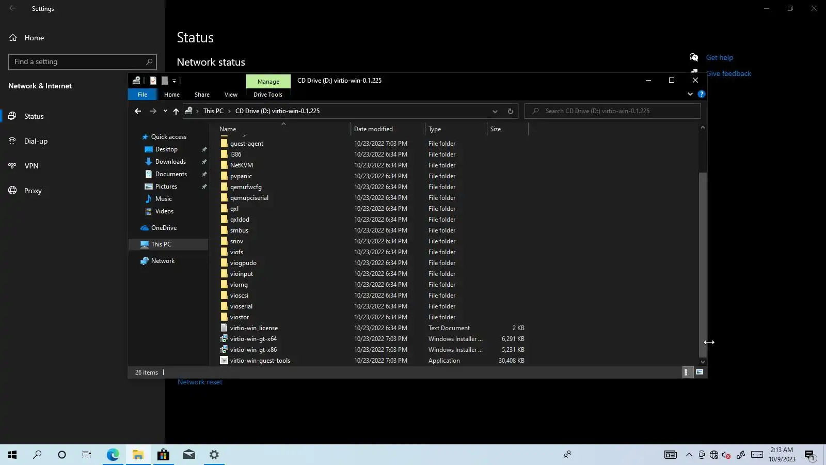Open the Drive Tools ribbon tab

click(268, 95)
